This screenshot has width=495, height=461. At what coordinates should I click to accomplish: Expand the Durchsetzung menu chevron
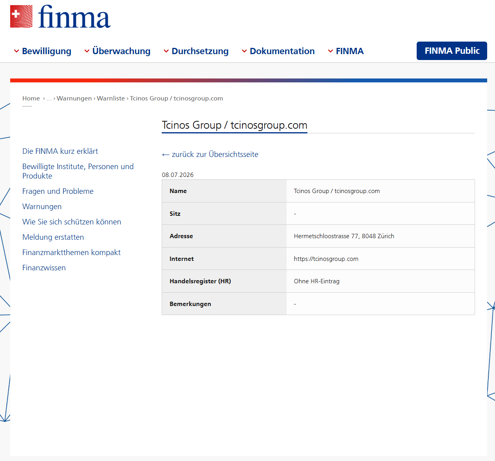(166, 51)
